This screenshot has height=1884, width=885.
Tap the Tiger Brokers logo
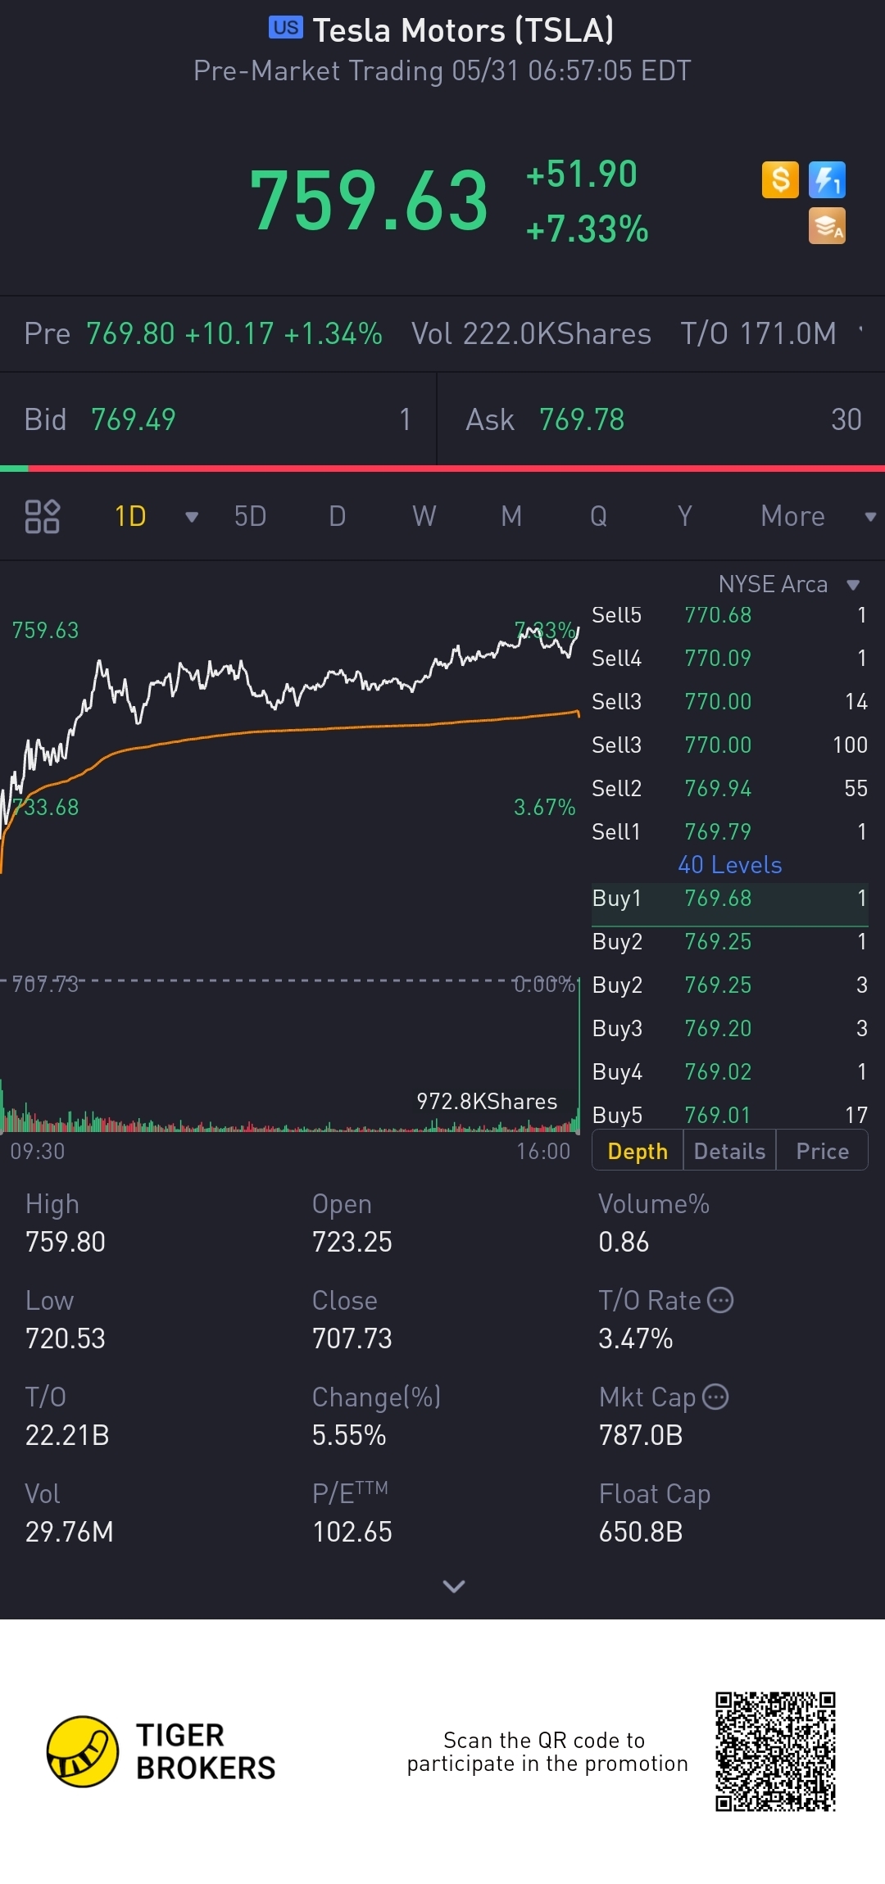[x=161, y=1751]
